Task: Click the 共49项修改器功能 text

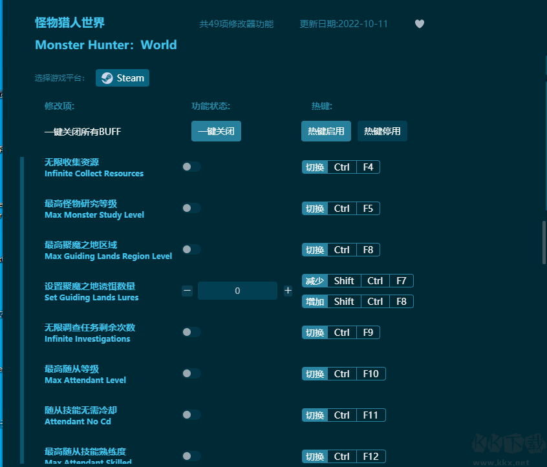Action: [236, 24]
